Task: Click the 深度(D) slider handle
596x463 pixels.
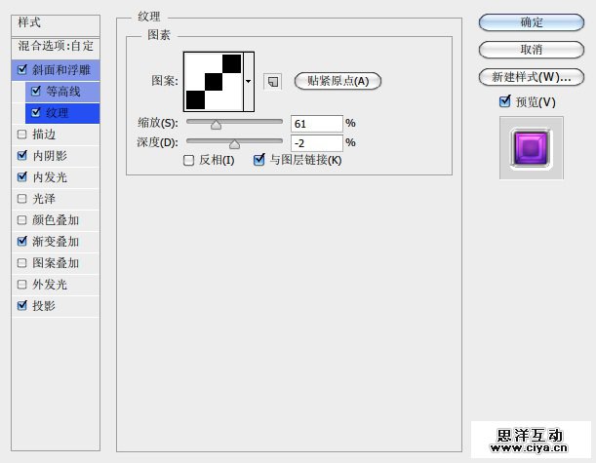Action: coord(234,144)
